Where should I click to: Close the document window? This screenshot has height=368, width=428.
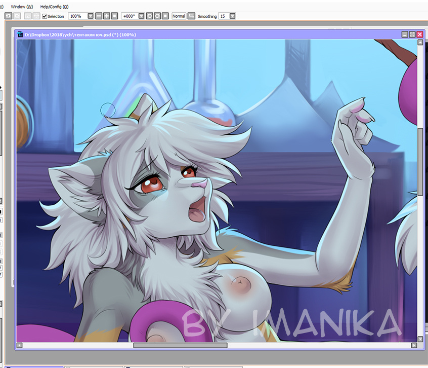click(420, 34)
